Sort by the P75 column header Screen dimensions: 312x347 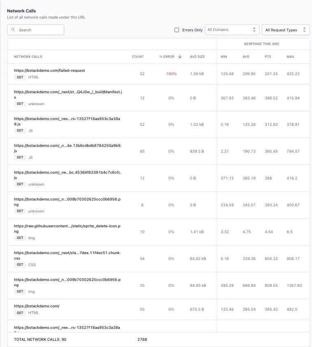tap(268, 57)
